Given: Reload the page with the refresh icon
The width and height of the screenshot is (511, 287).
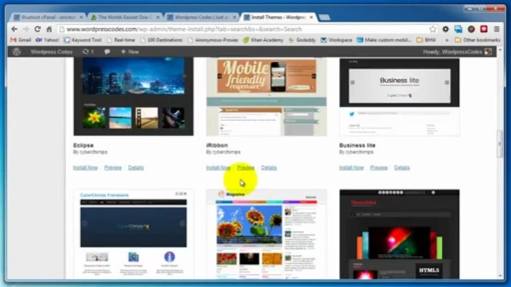Looking at the screenshot, I should click(x=38, y=29).
